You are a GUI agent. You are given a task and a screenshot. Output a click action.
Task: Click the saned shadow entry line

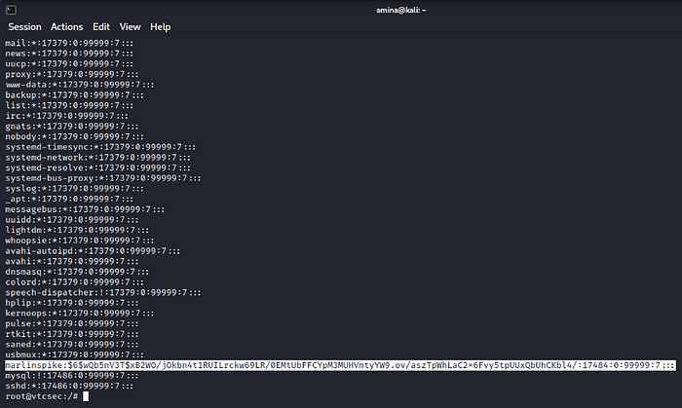(72, 345)
